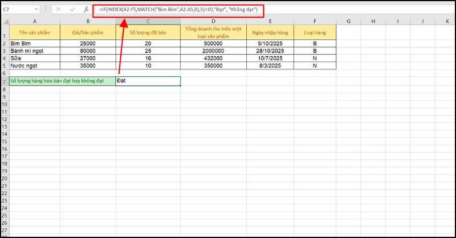Click the date cell 28/10/2025

pos(270,51)
